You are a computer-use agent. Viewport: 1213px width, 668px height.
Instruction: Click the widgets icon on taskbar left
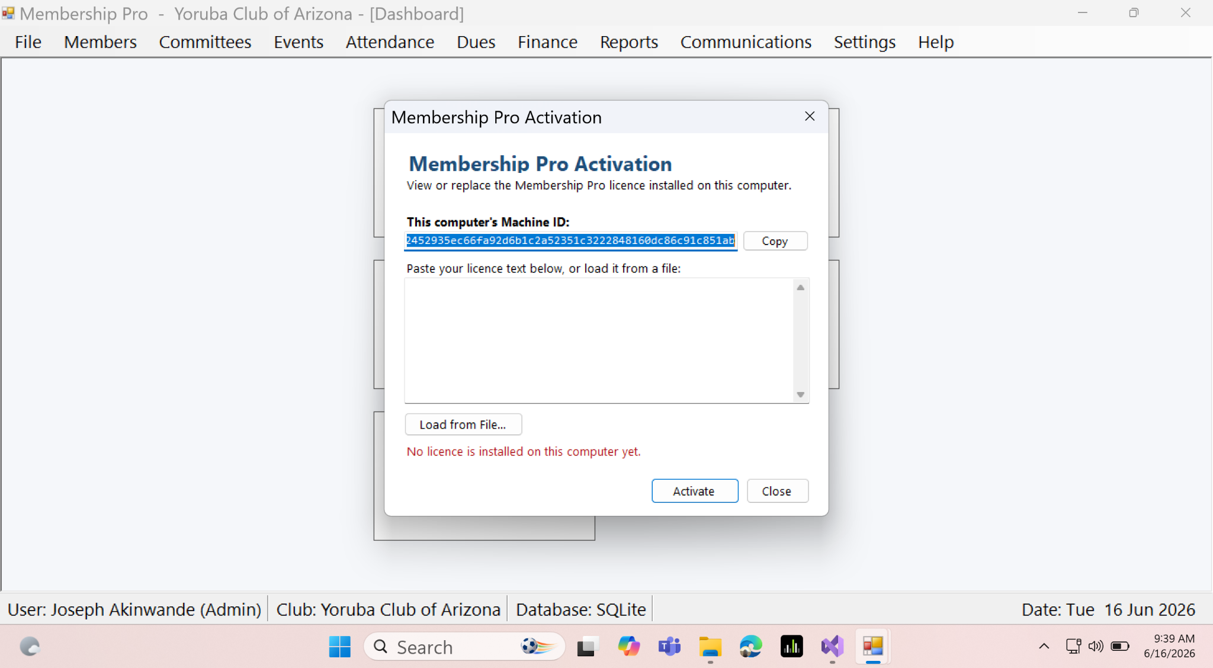(x=30, y=647)
